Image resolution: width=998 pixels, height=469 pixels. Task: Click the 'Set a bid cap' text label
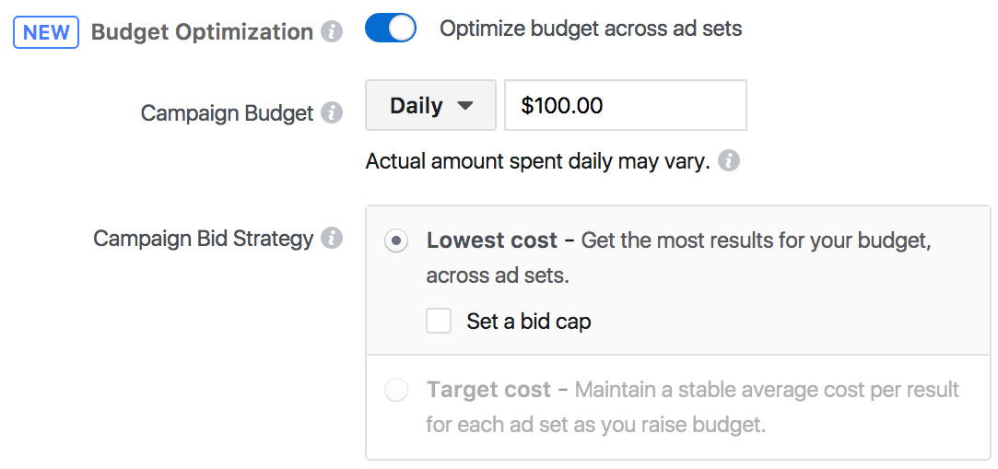click(529, 322)
